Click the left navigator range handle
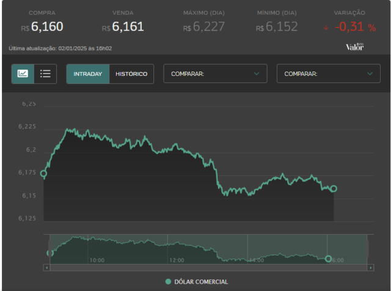Viewport: 391px width, 291px height. point(50,249)
